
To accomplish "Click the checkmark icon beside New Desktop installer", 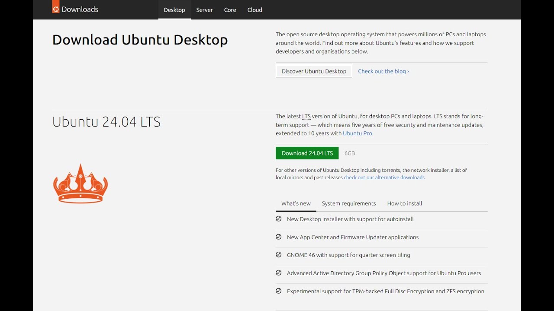I will pos(279,219).
